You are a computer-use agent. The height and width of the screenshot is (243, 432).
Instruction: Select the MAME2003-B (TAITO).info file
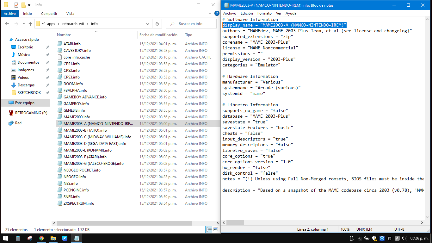[x=85, y=130]
